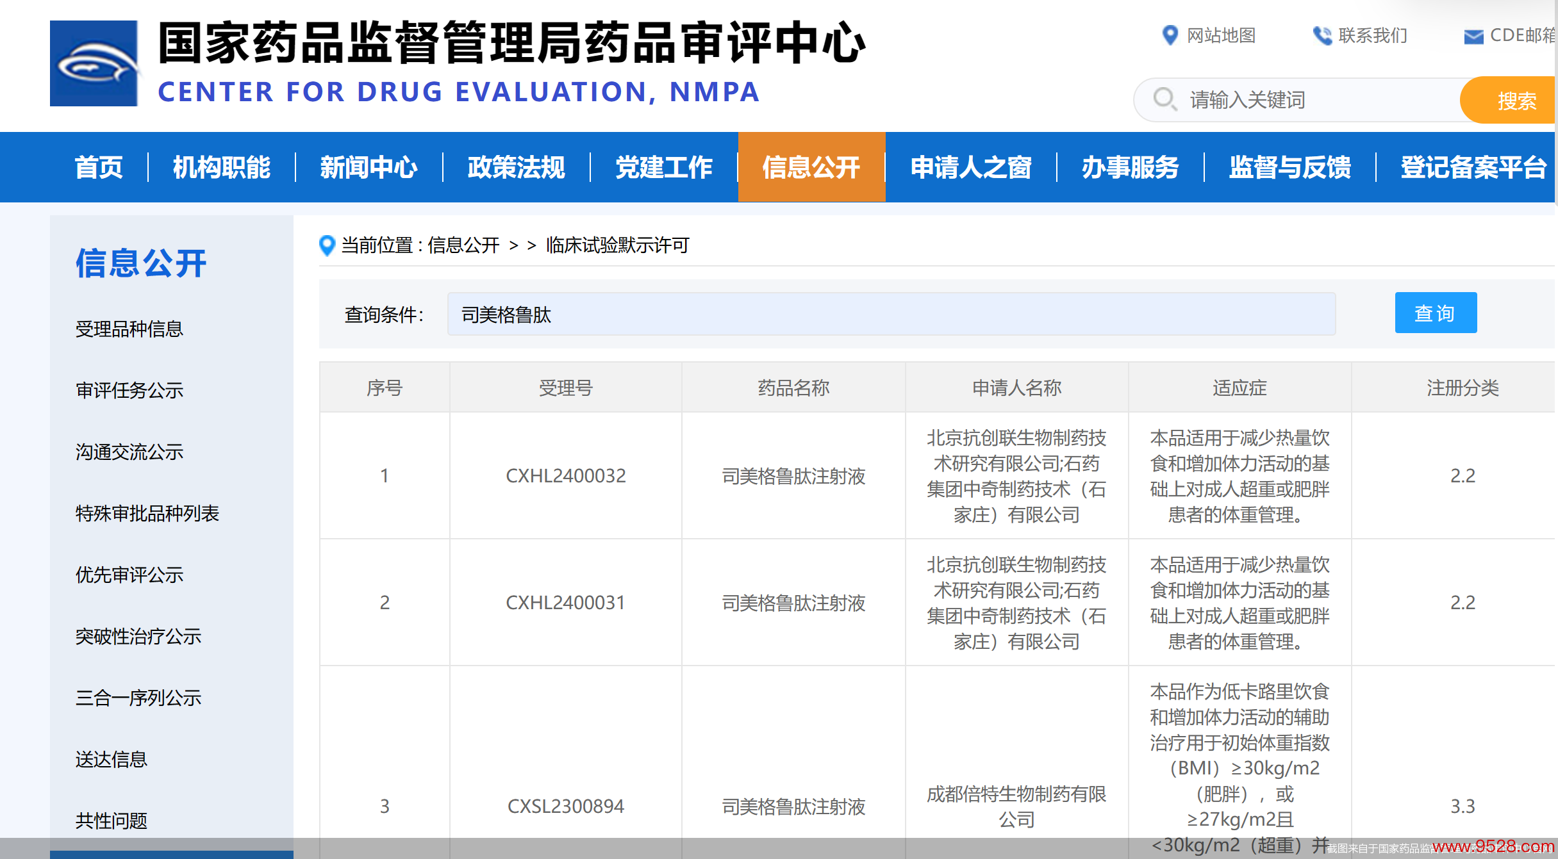1558x859 pixels.
Task: Open 新闻中心 navigation item
Action: tap(369, 167)
